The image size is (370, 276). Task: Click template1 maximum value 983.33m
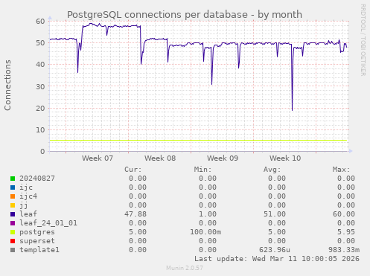click(x=344, y=250)
